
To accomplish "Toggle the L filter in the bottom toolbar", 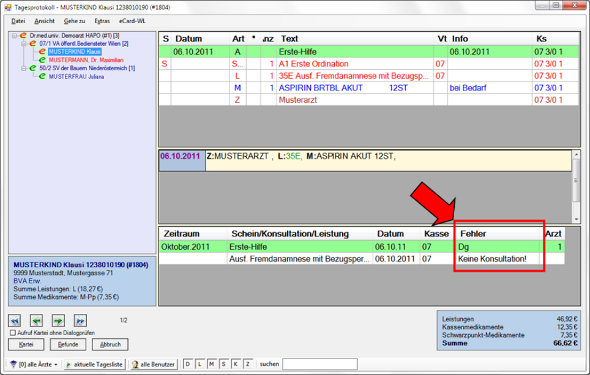I will click(200, 364).
